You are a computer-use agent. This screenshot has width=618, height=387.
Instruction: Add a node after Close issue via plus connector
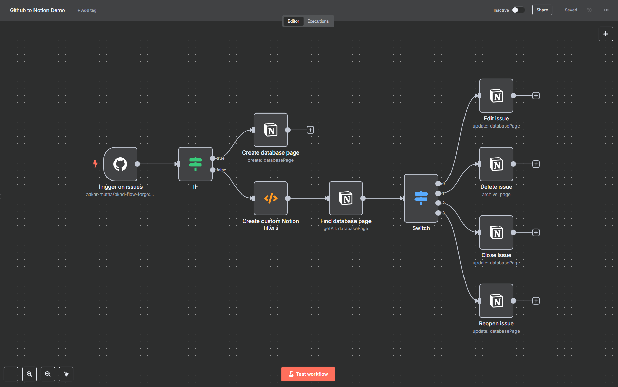pos(536,232)
